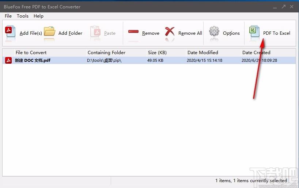Image resolution: width=299 pixels, height=188 pixels.
Task: Maximize the BlueFox converter window
Action: click(x=284, y=7)
